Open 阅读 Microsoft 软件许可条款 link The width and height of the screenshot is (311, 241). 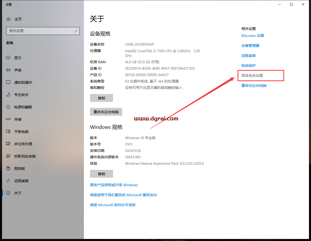pos(113,205)
